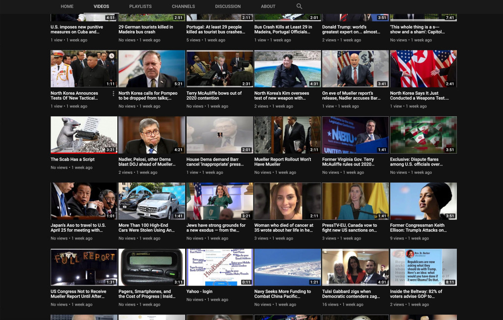503x320 pixels.
Task: Click The Scab Has a Script thumbnail
Action: pyautogui.click(x=84, y=135)
